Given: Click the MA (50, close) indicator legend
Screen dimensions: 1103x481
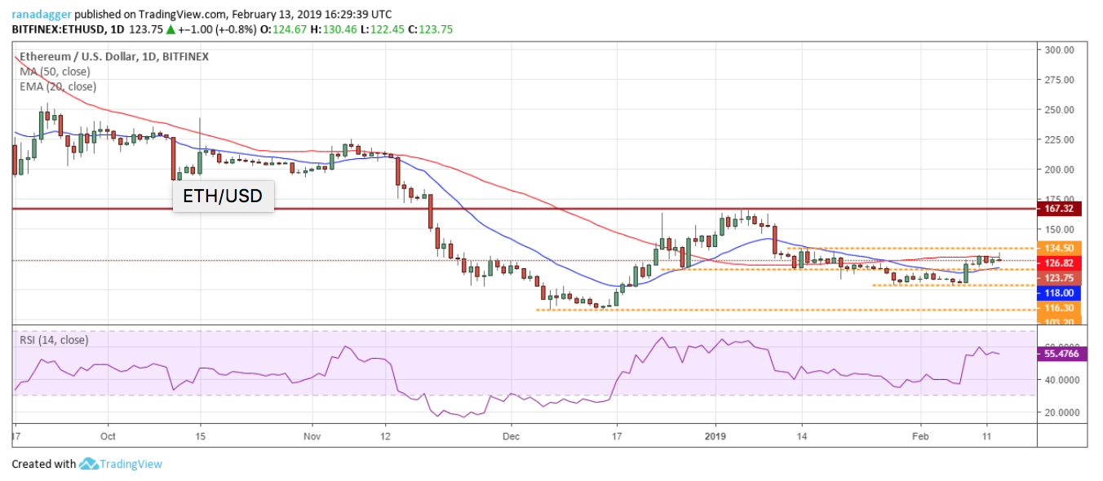Looking at the screenshot, I should (54, 72).
